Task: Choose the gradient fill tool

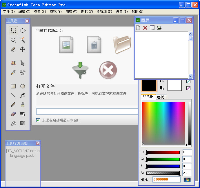Action: pyautogui.click(x=23, y=123)
